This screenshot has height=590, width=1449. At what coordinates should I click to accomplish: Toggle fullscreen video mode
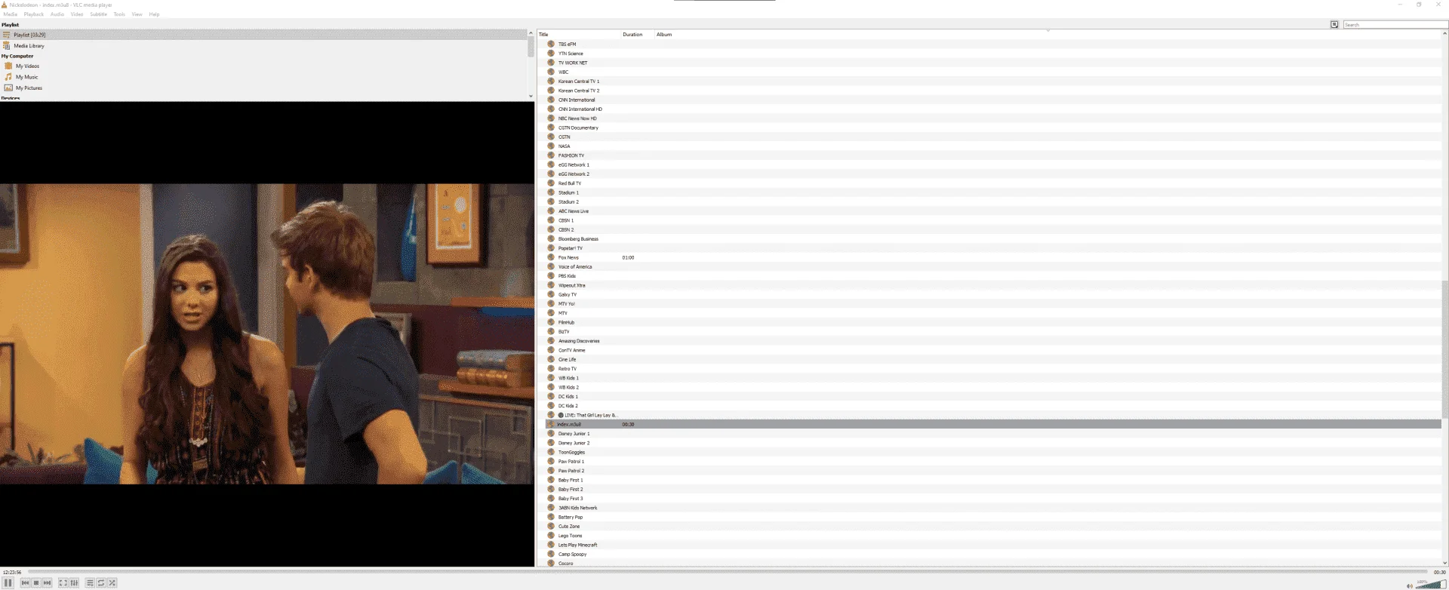63,582
